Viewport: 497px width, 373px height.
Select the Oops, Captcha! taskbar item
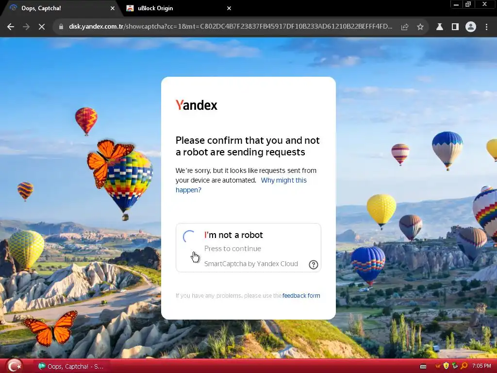[71, 366]
